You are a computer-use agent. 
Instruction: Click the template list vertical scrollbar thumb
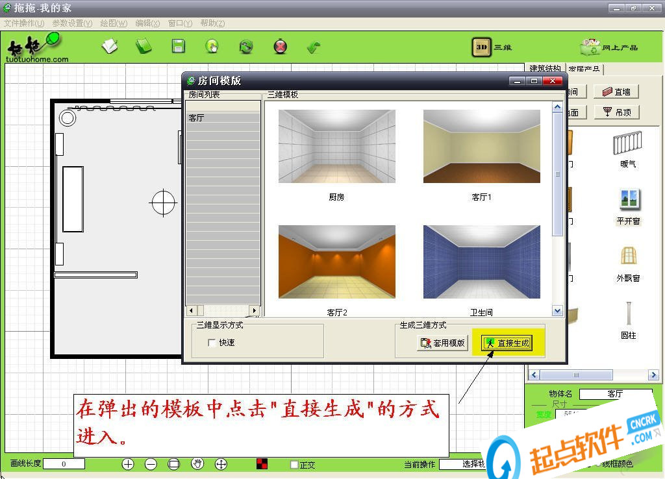point(557,174)
